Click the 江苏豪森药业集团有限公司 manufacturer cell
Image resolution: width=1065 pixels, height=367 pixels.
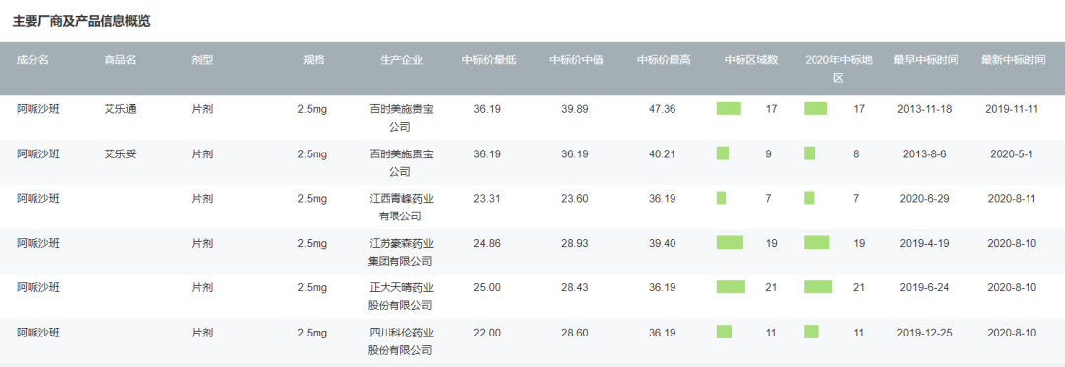(x=400, y=252)
